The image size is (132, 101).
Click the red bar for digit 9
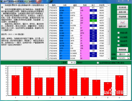point(119,86)
